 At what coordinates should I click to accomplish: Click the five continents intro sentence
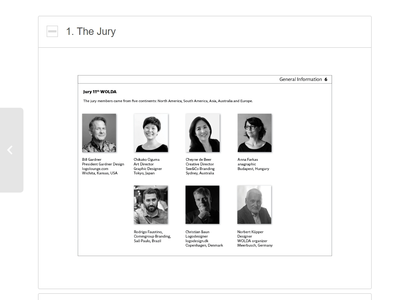pyautogui.click(x=168, y=101)
